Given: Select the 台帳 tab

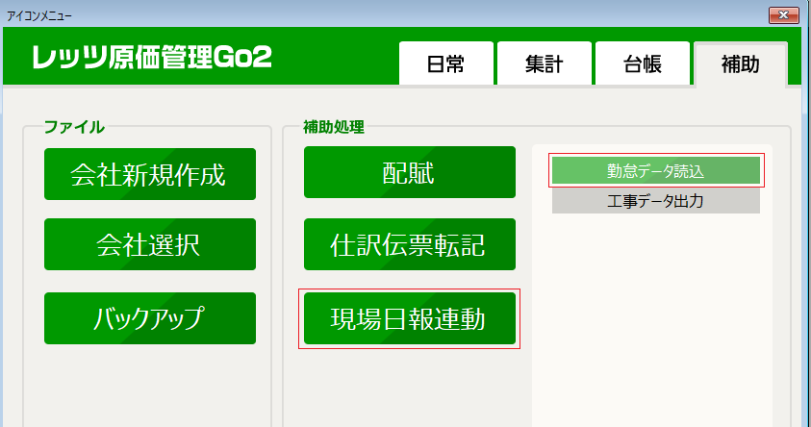Looking at the screenshot, I should [x=643, y=63].
